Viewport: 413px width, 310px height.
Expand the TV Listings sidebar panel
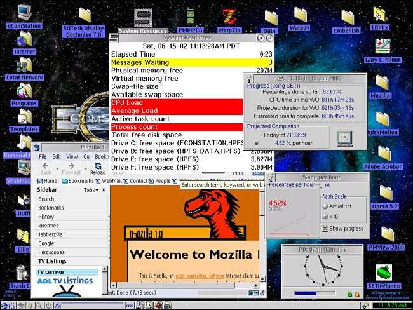click(52, 261)
